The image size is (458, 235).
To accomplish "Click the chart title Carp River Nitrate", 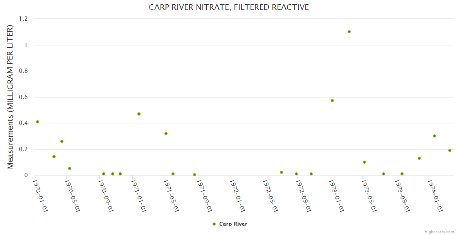I will [229, 7].
